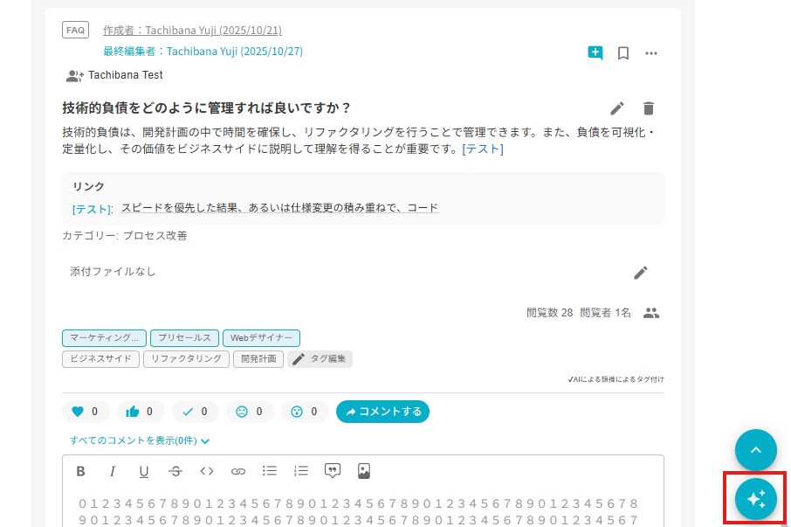Edit attachments with pencil icon
The height and width of the screenshot is (527, 791).
coord(641,272)
